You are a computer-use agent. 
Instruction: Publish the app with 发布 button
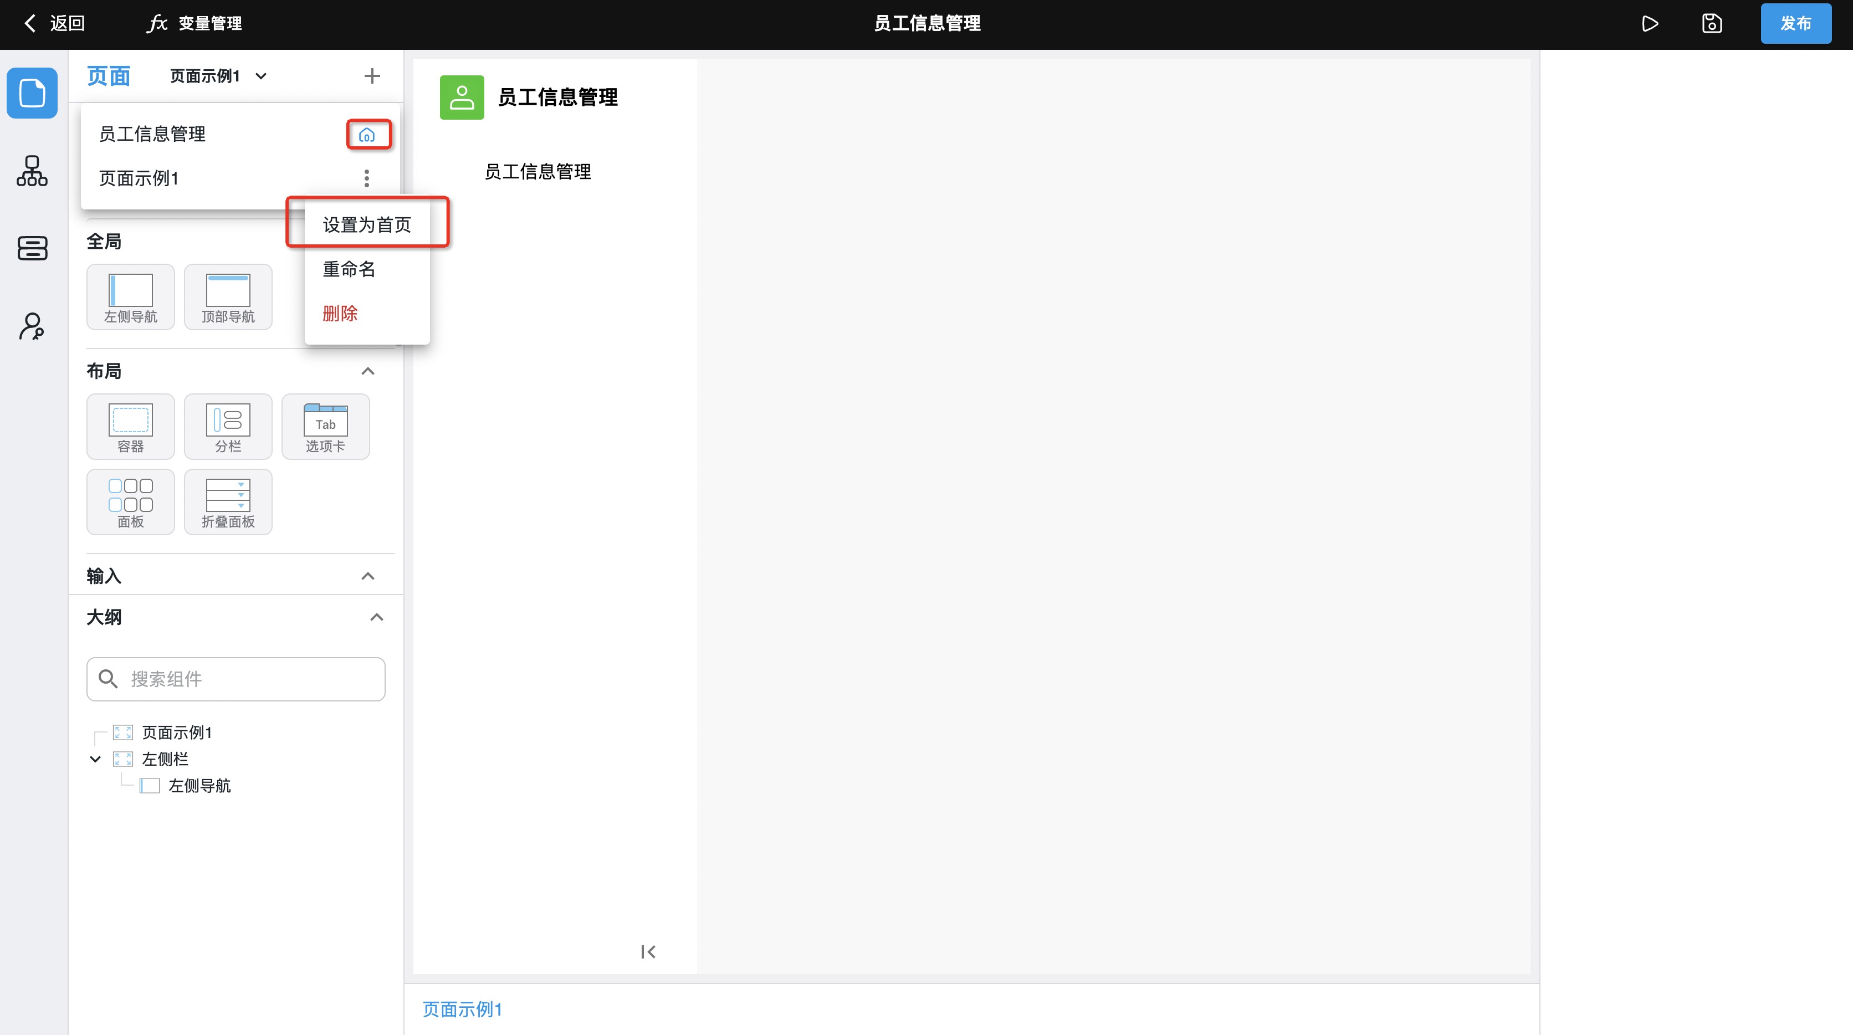1795,24
